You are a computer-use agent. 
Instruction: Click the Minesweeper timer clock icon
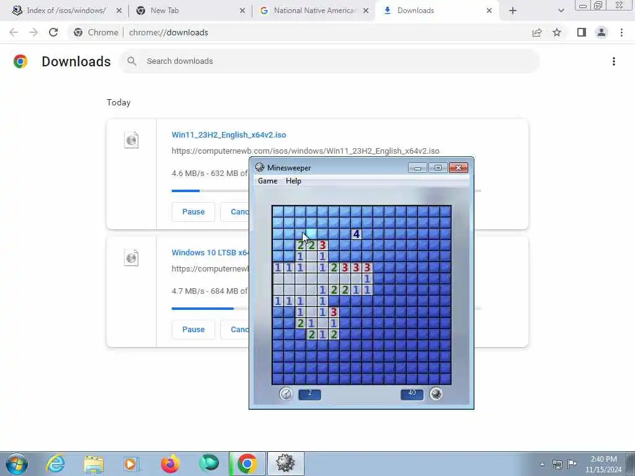pyautogui.click(x=286, y=394)
